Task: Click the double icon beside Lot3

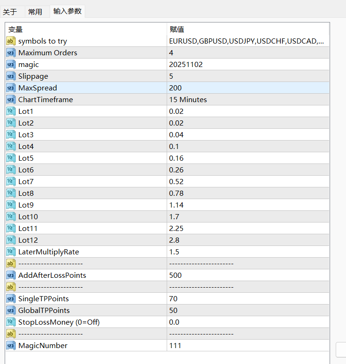Action: [x=11, y=134]
